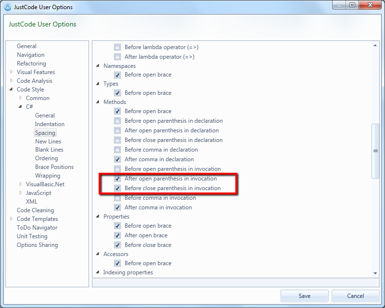Click scroll down arrow in options list
Screen dimensions: 385x308
pyautogui.click(x=375, y=273)
